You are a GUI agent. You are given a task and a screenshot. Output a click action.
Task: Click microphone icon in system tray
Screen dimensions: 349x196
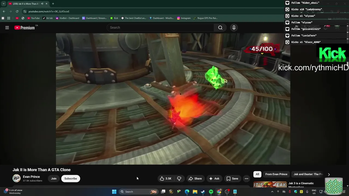tap(307, 192)
